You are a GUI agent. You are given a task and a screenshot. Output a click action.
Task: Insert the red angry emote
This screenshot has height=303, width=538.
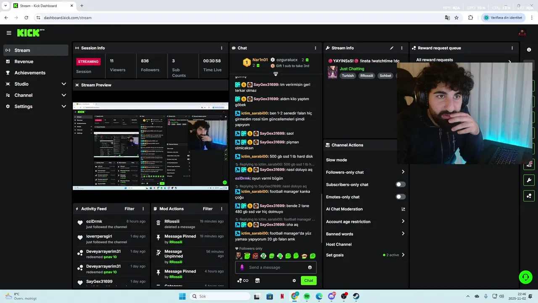pyautogui.click(x=255, y=256)
